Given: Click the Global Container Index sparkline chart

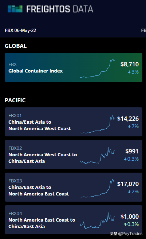Looking at the screenshot, I should point(97,68).
